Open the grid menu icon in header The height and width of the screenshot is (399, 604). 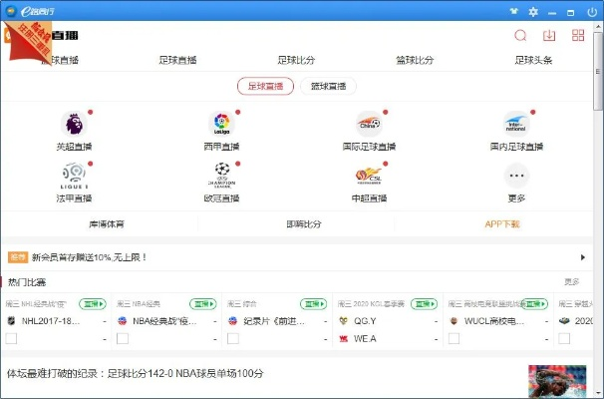[x=578, y=36]
